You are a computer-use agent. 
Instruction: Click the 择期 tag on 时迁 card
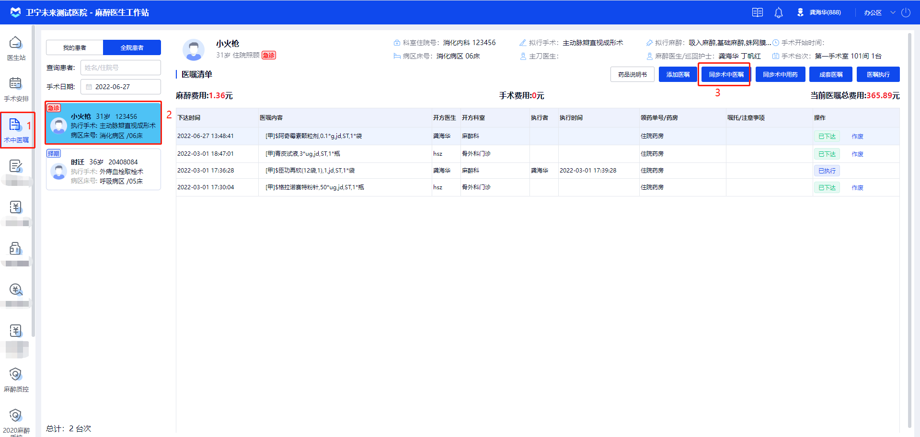pos(54,153)
